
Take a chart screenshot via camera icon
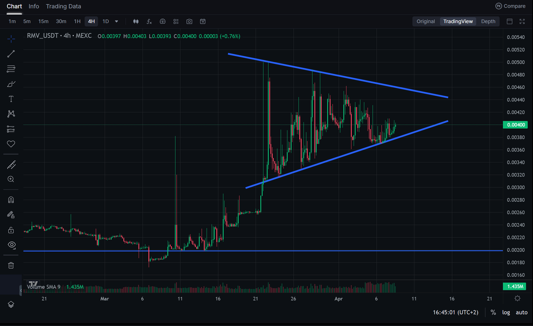point(189,21)
